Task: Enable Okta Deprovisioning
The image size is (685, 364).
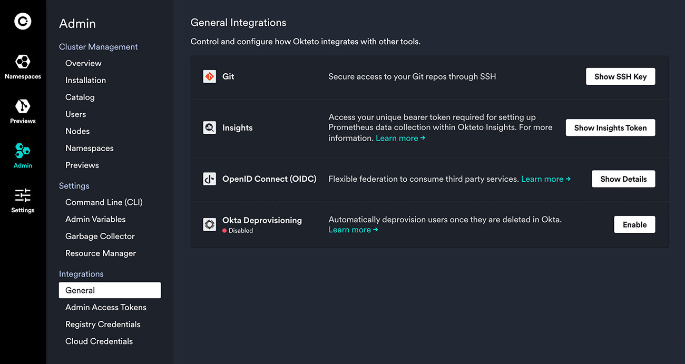Action: tap(634, 224)
